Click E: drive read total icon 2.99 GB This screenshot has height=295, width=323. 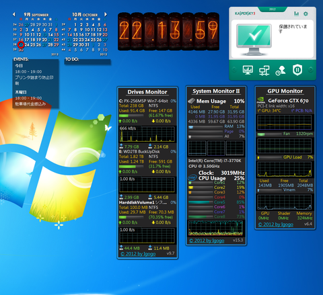(121, 197)
